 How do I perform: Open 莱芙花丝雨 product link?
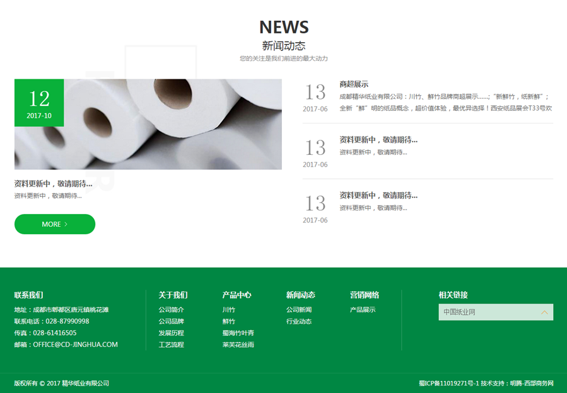pyautogui.click(x=238, y=345)
